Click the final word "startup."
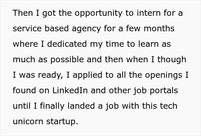Image resolution: width=201 pixels, height=136 pixels. click(62, 122)
